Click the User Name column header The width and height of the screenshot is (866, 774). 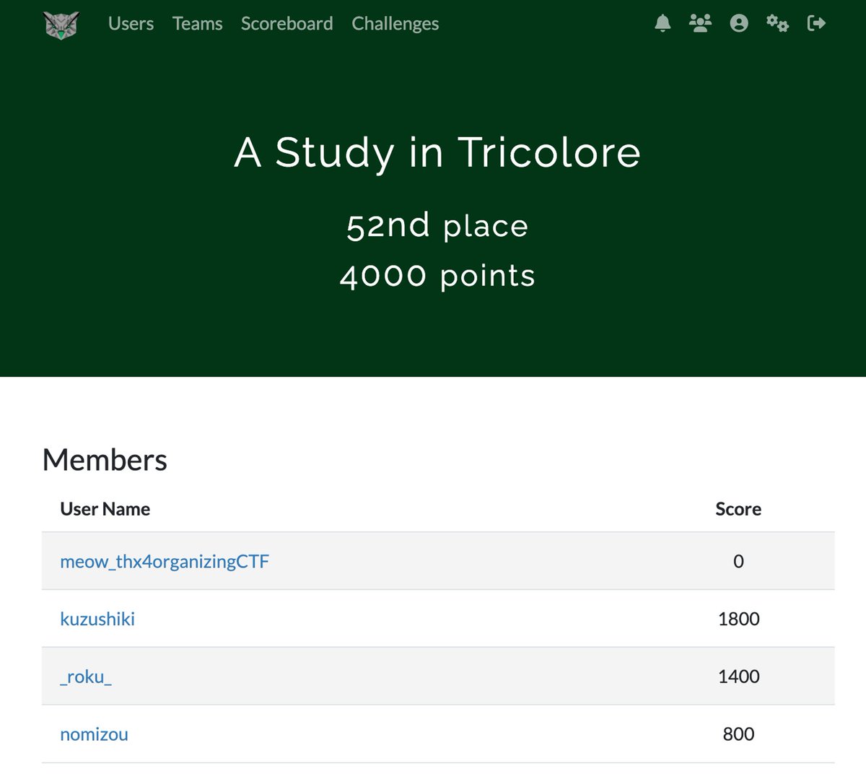pyautogui.click(x=105, y=509)
